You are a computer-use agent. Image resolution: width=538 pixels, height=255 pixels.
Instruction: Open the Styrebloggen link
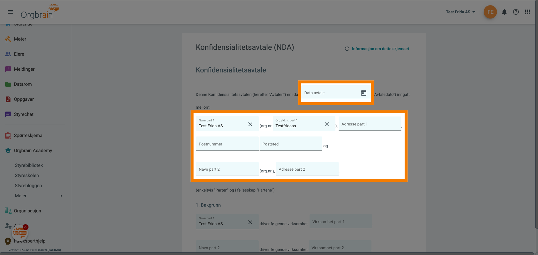28,186
